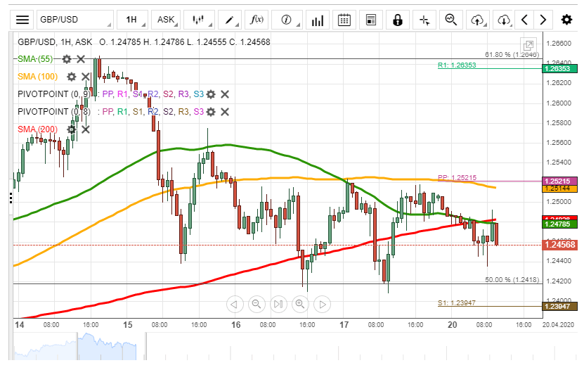Shift chart right with circular arrow
Screen dimensions: 584x370
coord(323,305)
